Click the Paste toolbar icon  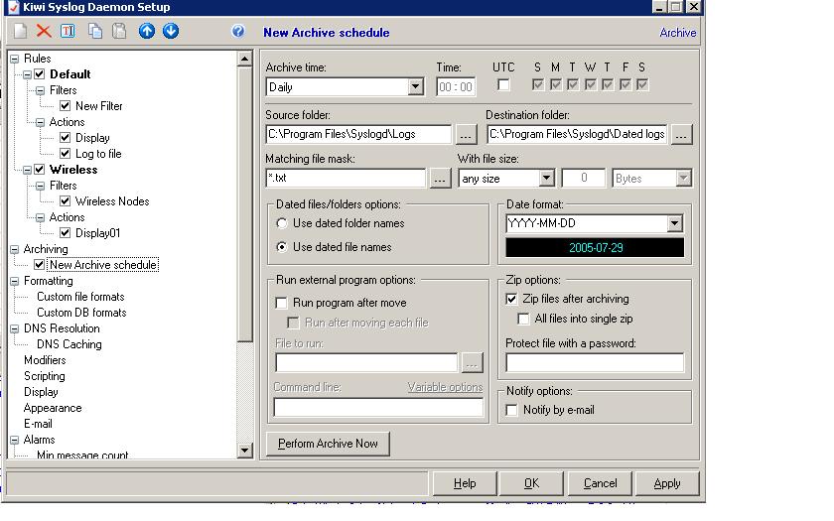(x=119, y=32)
